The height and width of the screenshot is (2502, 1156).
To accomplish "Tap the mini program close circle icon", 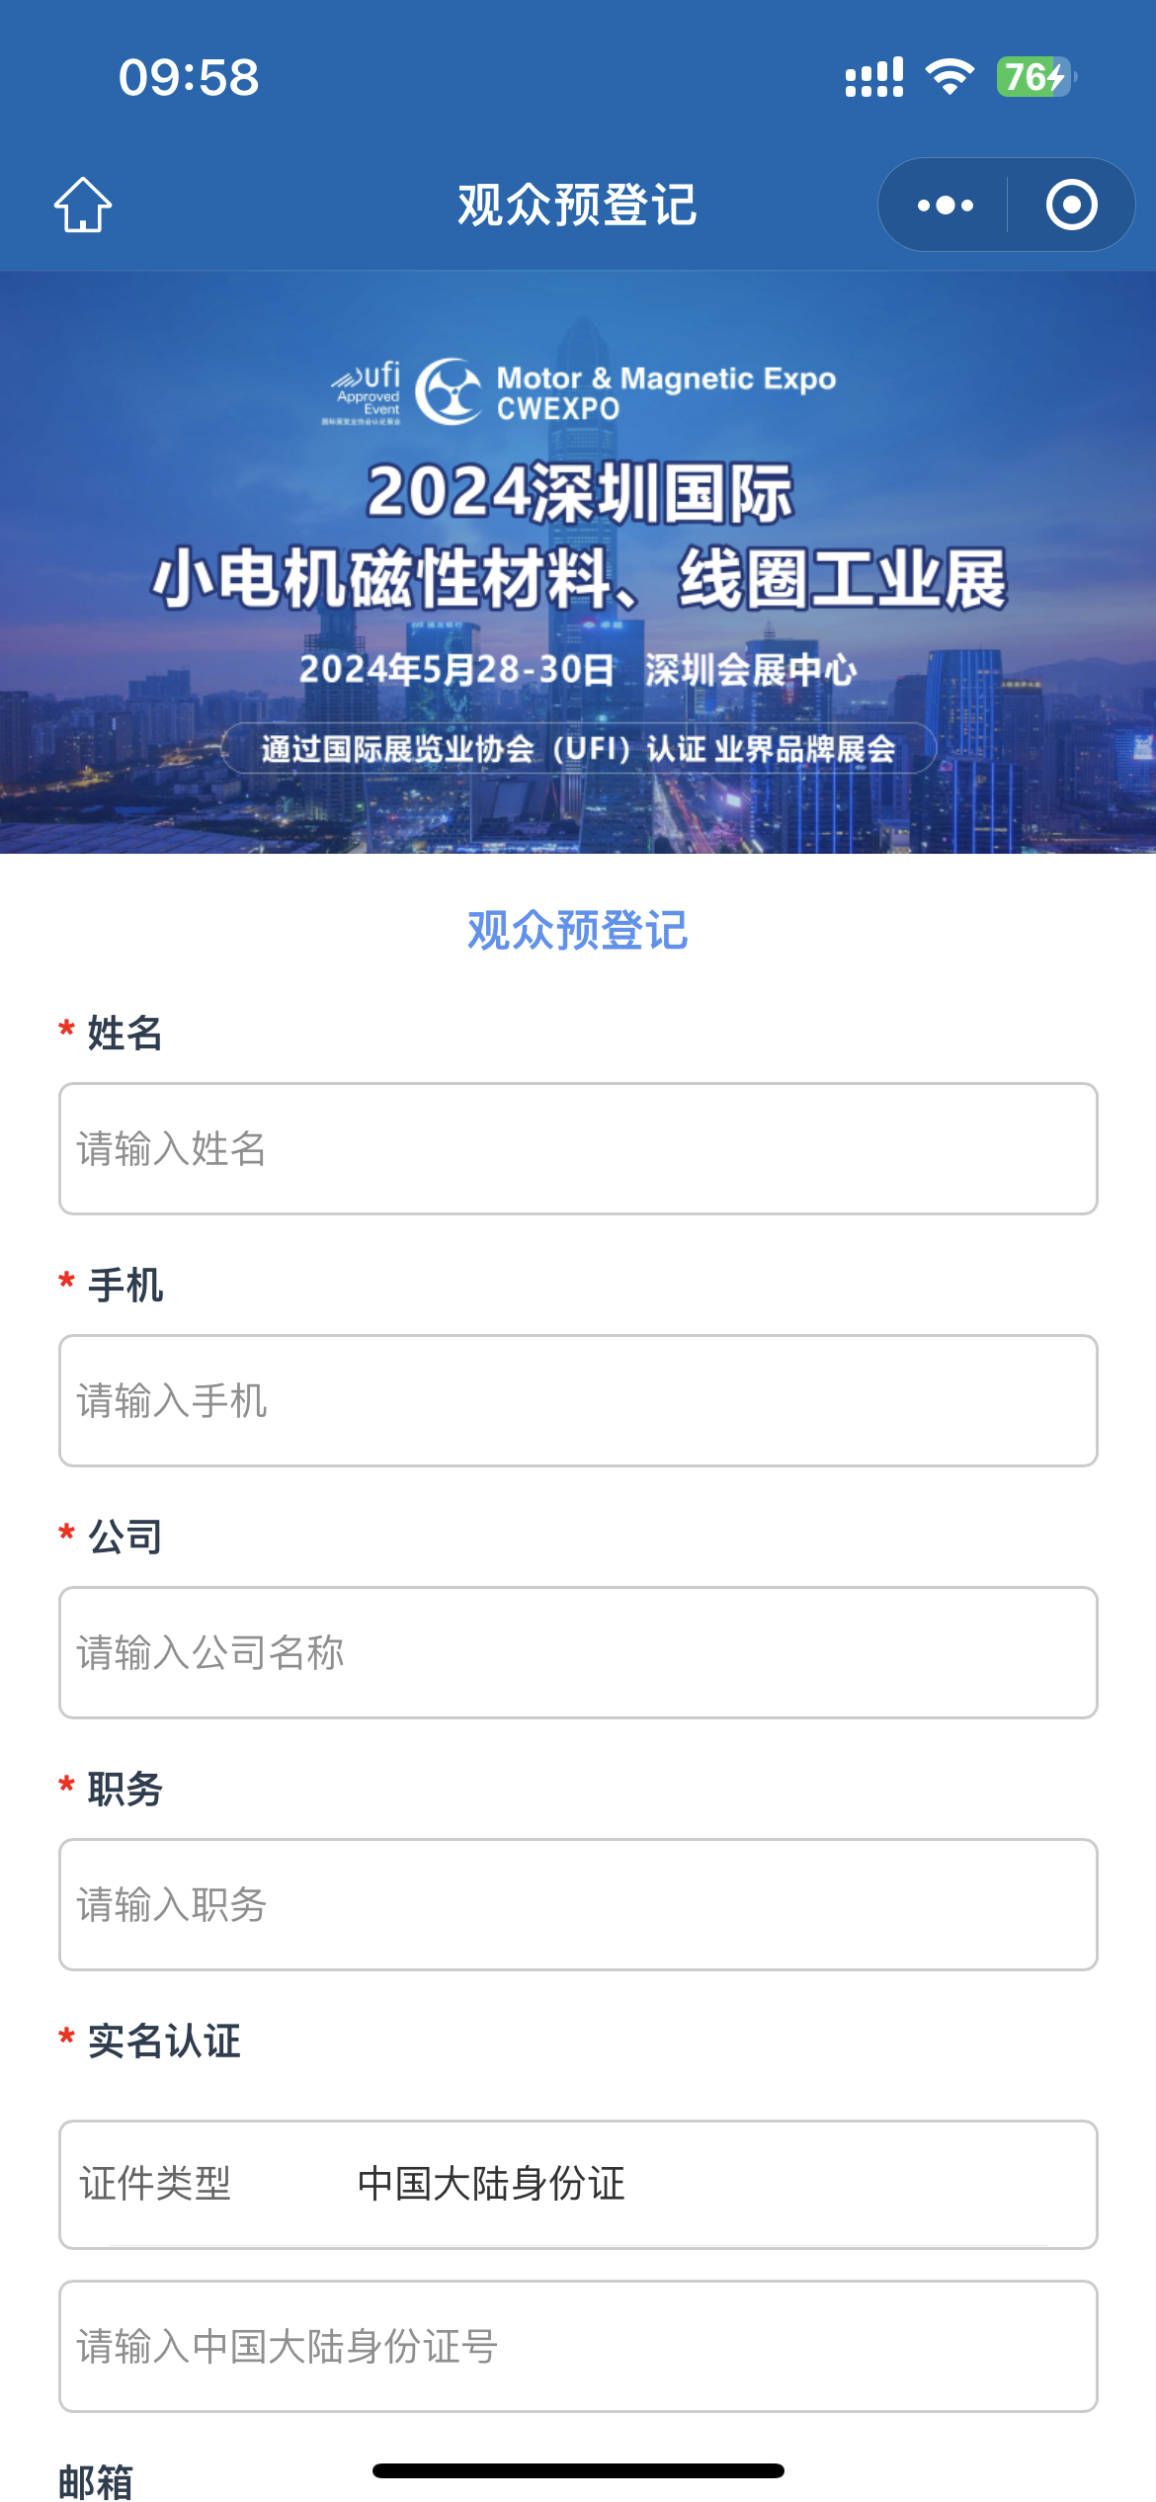I will tap(1071, 206).
